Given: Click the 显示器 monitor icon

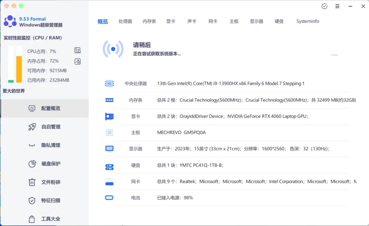Looking at the screenshot, I should 109,149.
